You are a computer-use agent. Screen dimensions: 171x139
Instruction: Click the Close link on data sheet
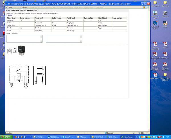point(9,15)
